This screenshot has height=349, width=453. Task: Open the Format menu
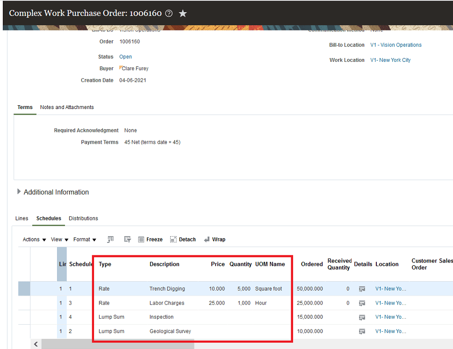[x=82, y=239]
